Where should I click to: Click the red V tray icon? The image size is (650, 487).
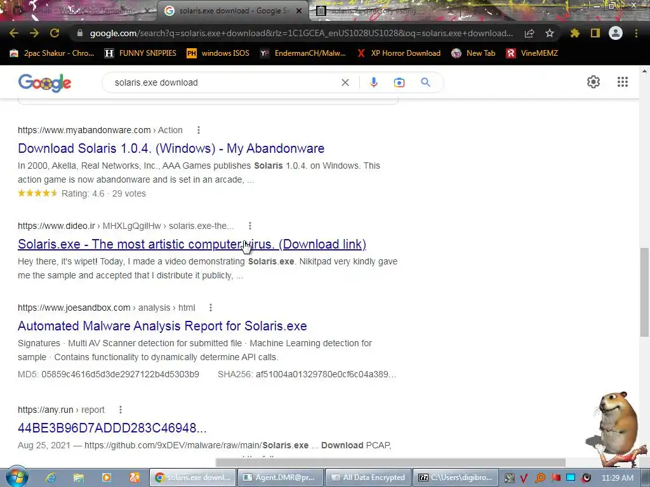[x=524, y=478]
